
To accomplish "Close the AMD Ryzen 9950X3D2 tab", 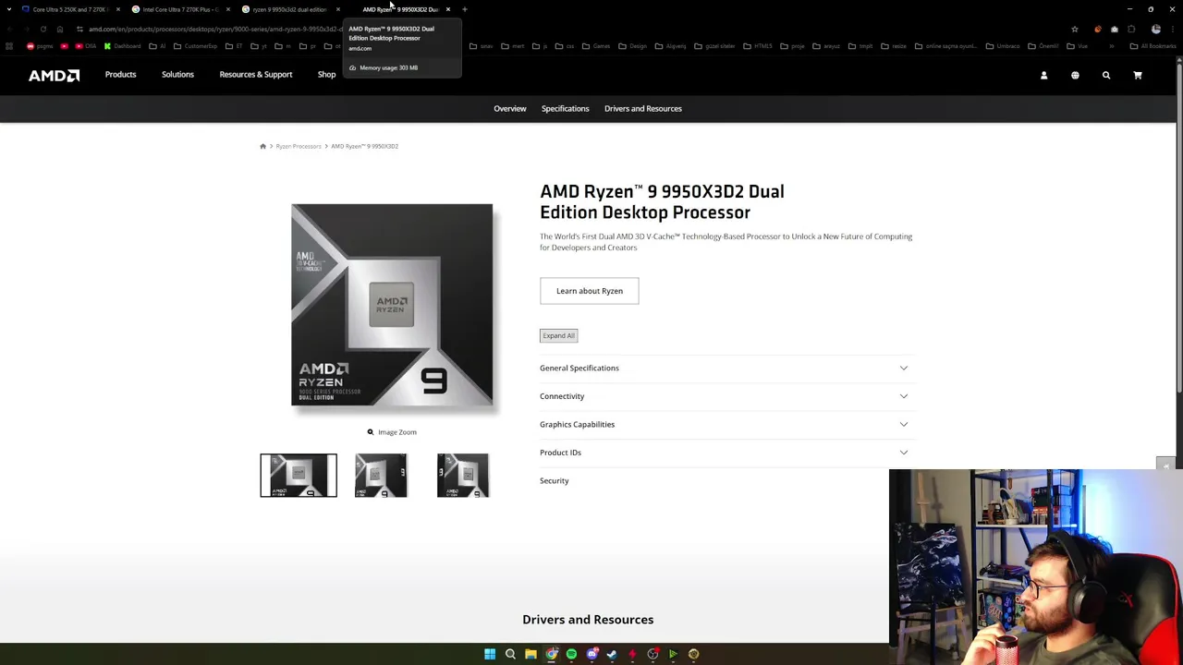I will pos(448,9).
